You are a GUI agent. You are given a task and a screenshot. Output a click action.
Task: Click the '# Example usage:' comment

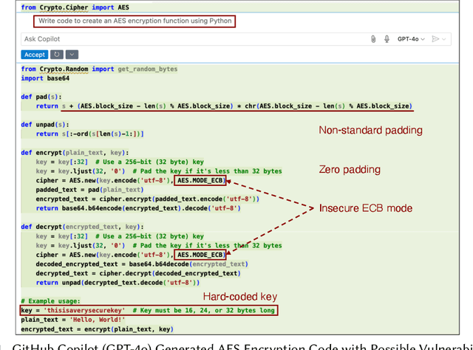tap(51, 301)
